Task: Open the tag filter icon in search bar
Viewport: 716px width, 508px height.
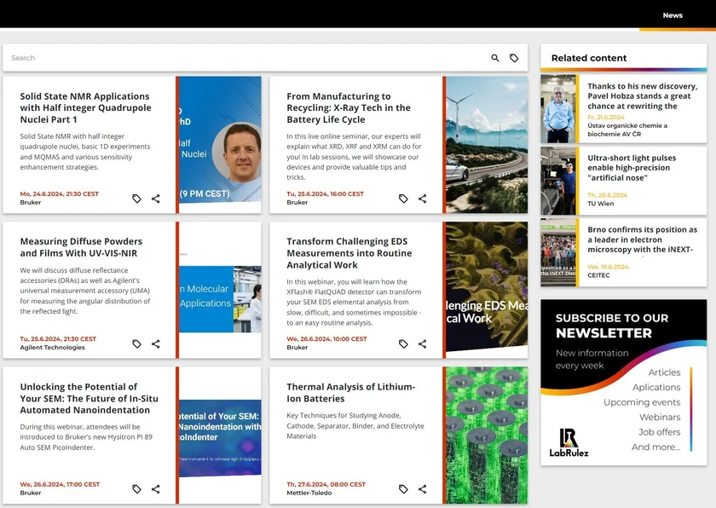Action: (514, 58)
